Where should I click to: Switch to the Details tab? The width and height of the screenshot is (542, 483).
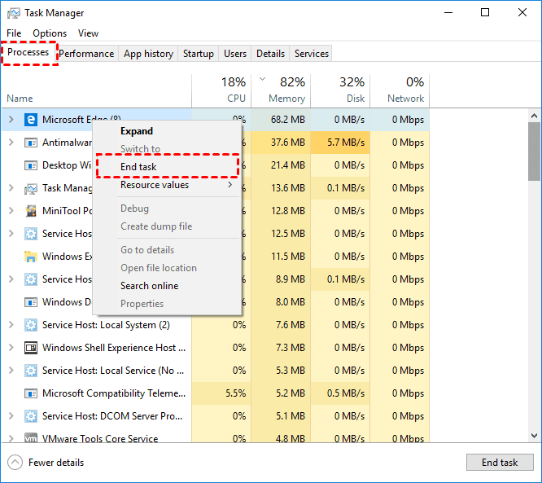point(270,54)
